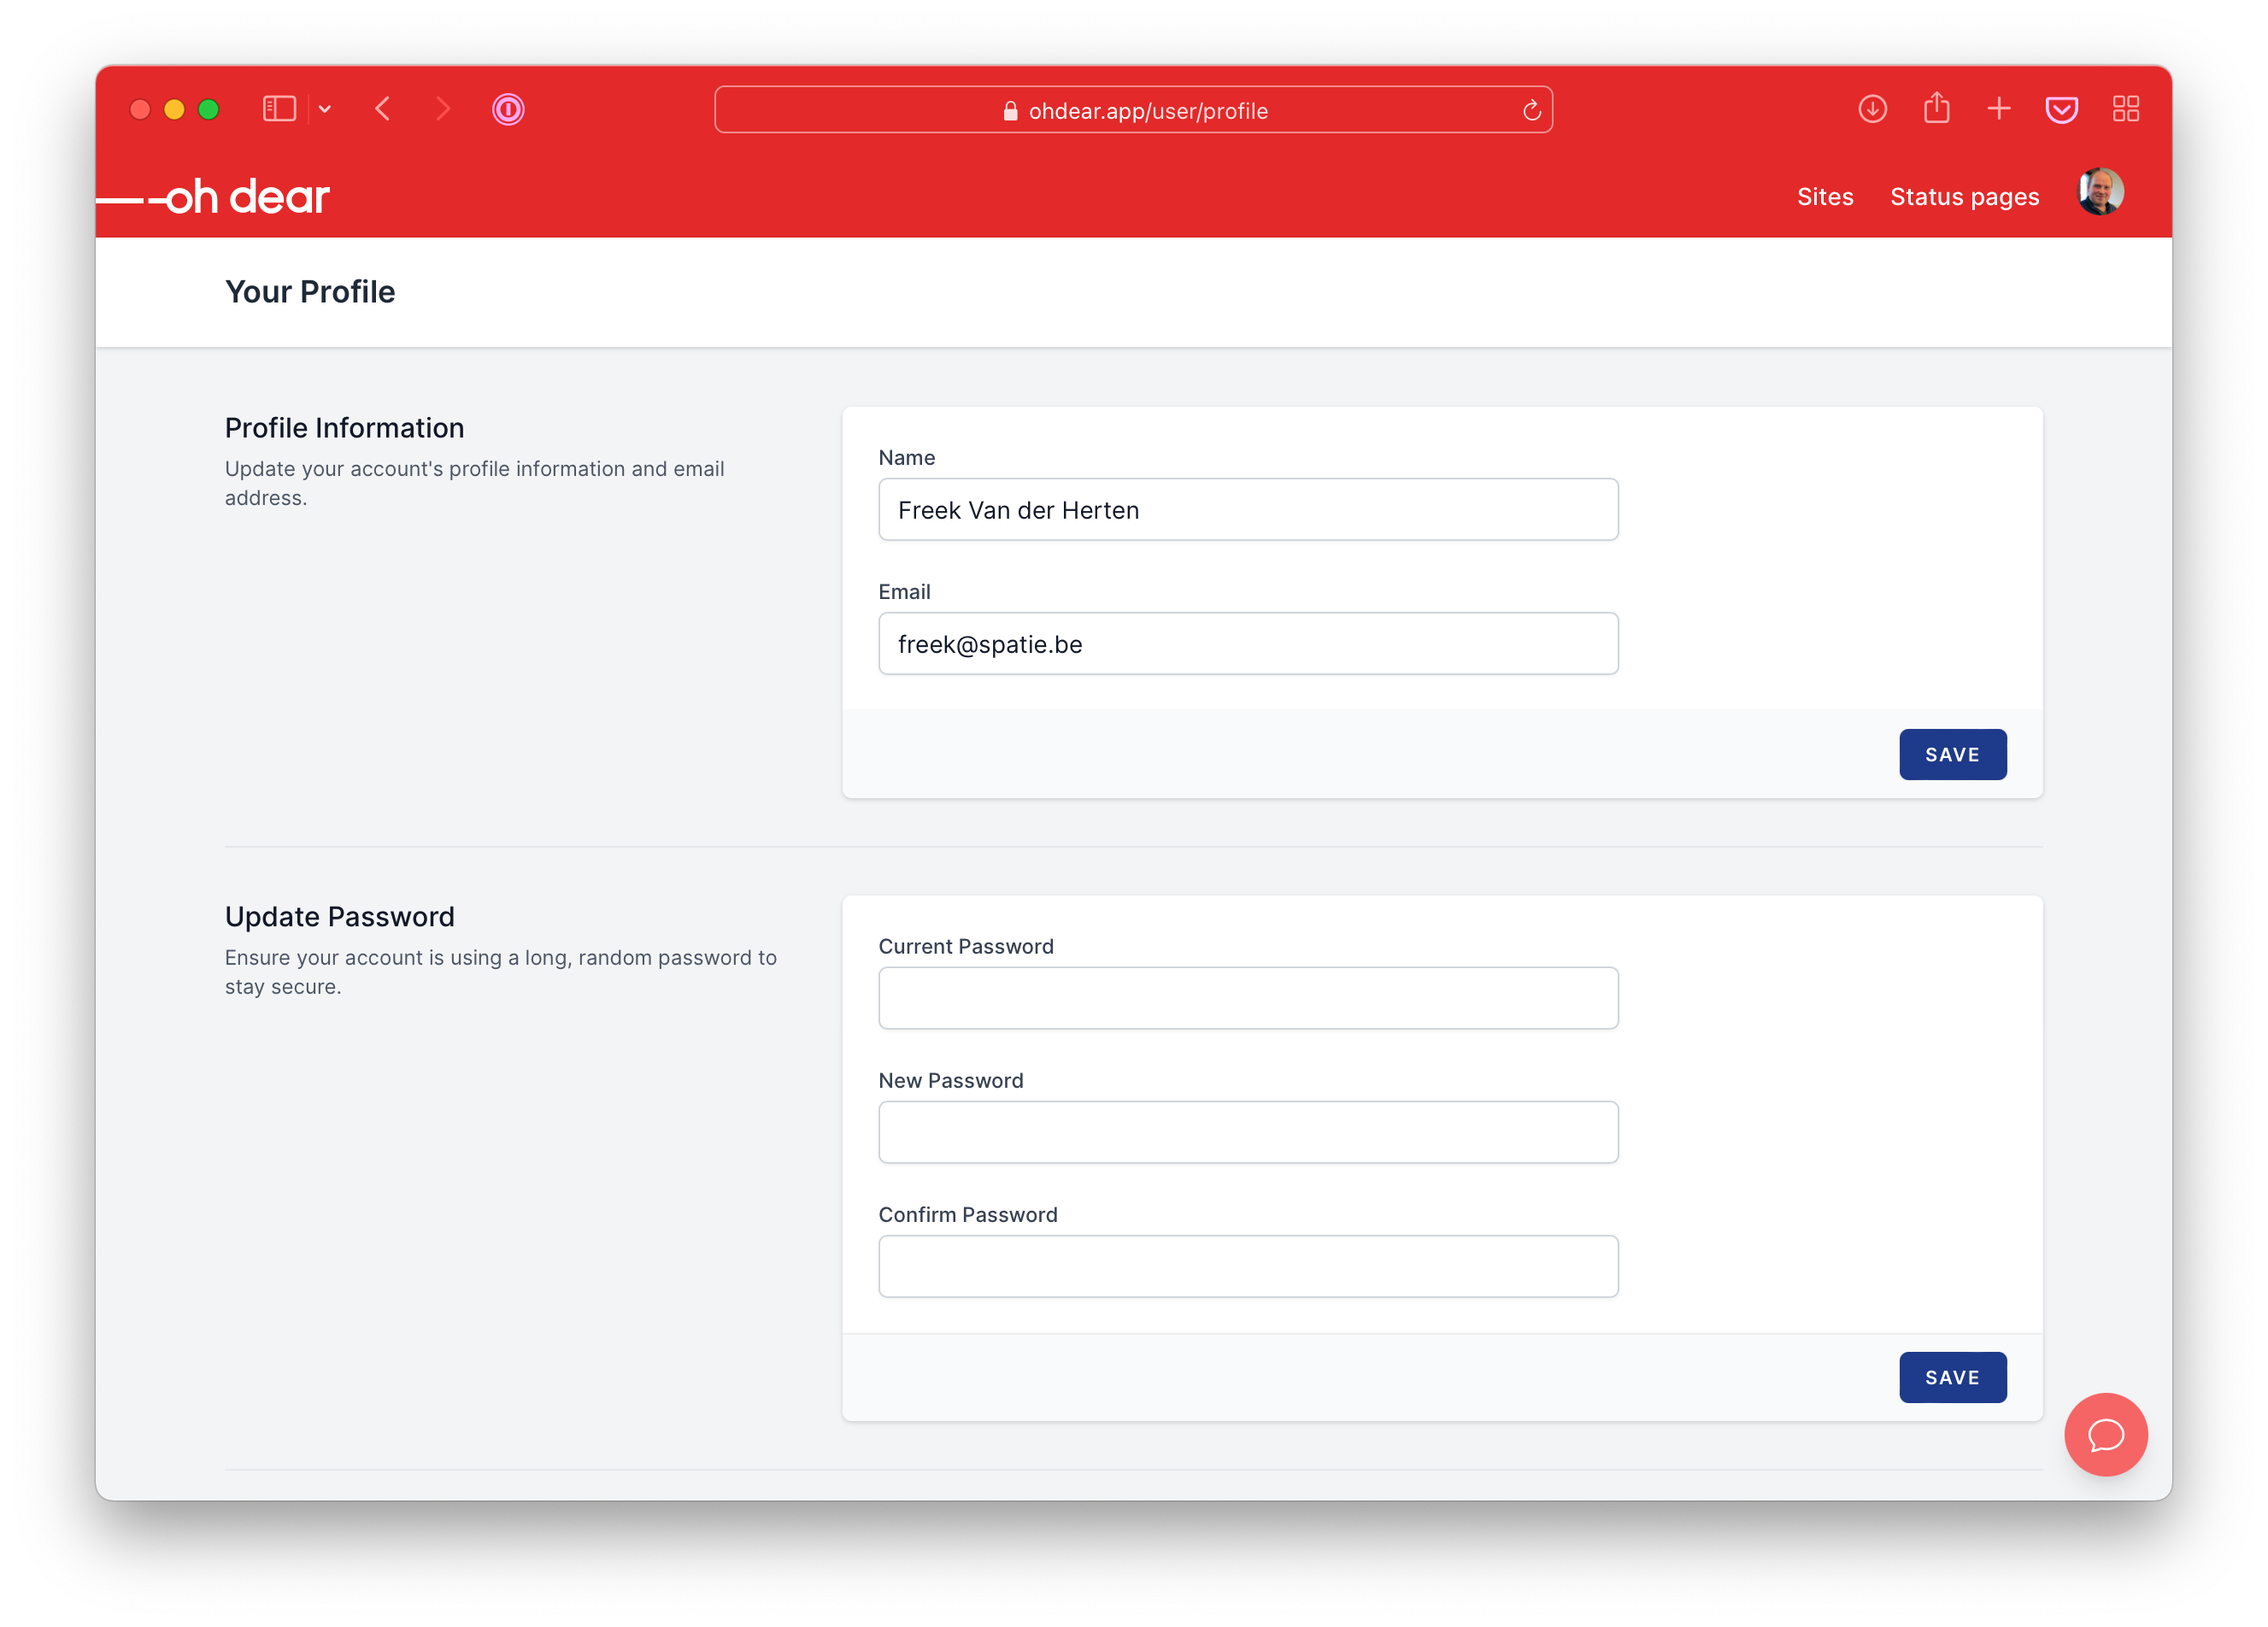Focus the Email input field

[1247, 643]
